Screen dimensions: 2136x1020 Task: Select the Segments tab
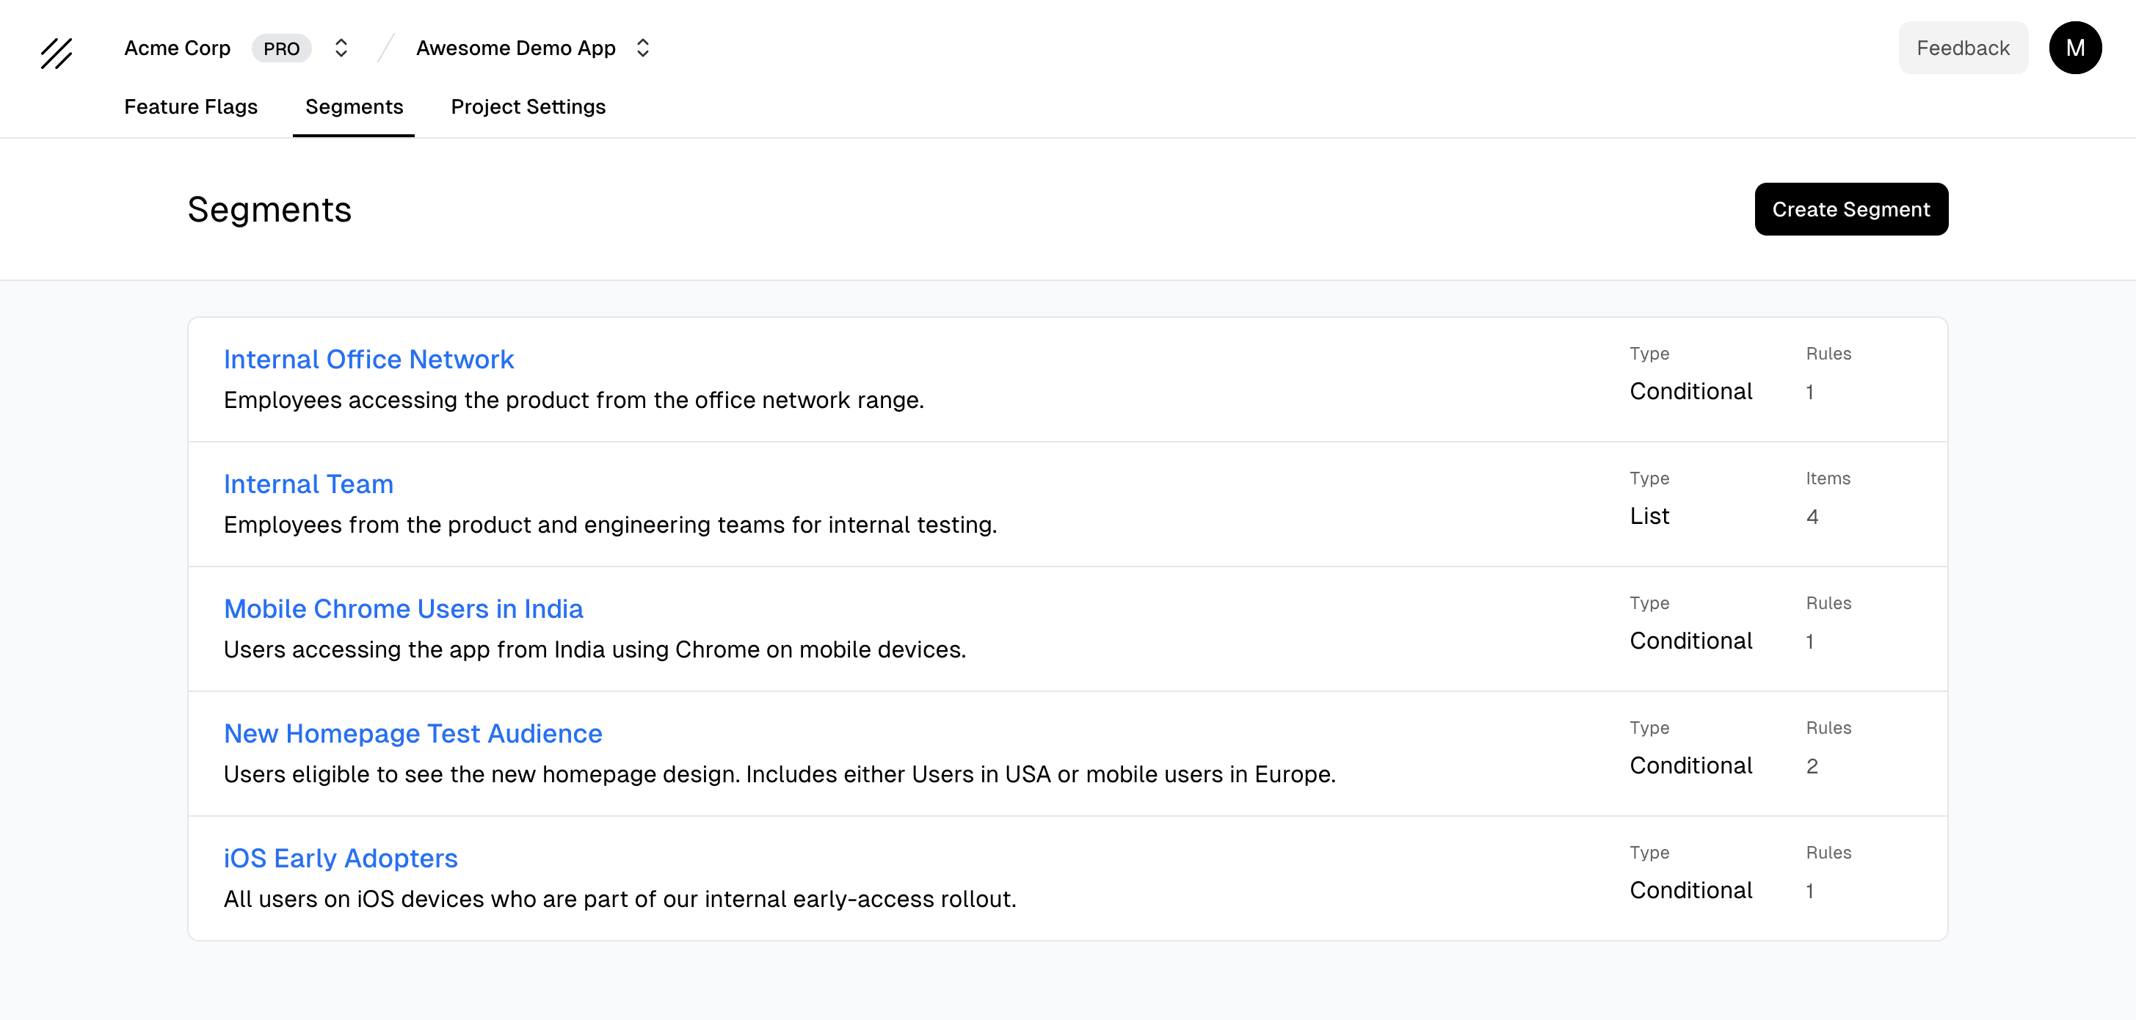click(x=353, y=107)
